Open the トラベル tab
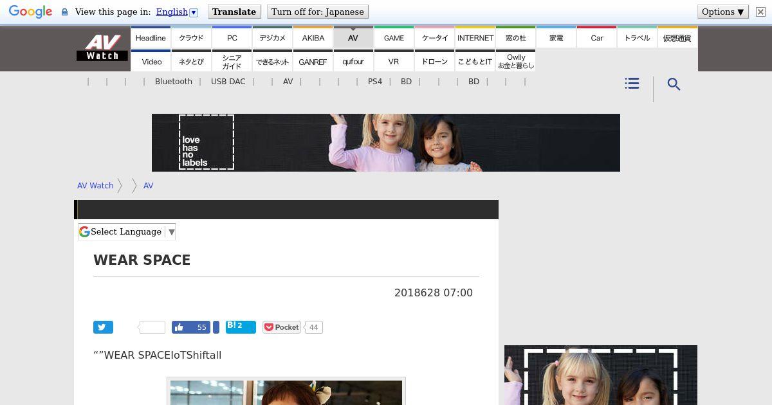 [x=638, y=37]
